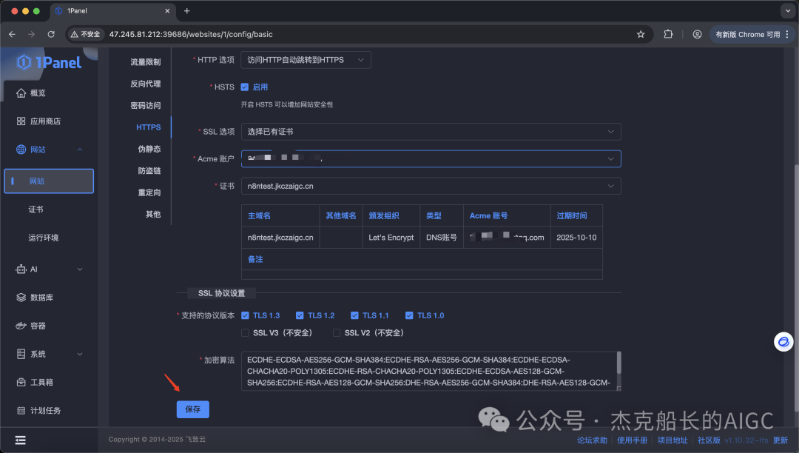Open the 运行环境 submenu item in sidebar

[44, 238]
